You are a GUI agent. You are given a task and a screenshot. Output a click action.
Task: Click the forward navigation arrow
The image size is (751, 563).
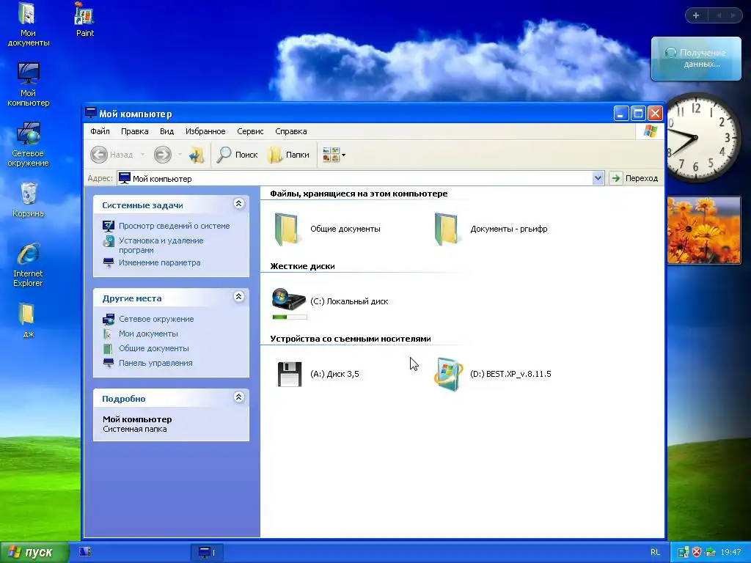tap(162, 155)
